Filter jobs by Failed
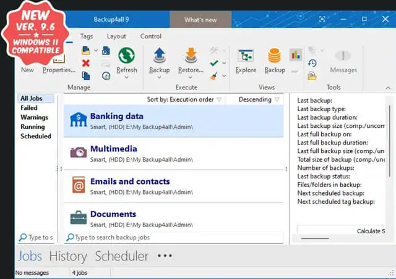Viewport: 396px width, 279px height. [x=29, y=108]
